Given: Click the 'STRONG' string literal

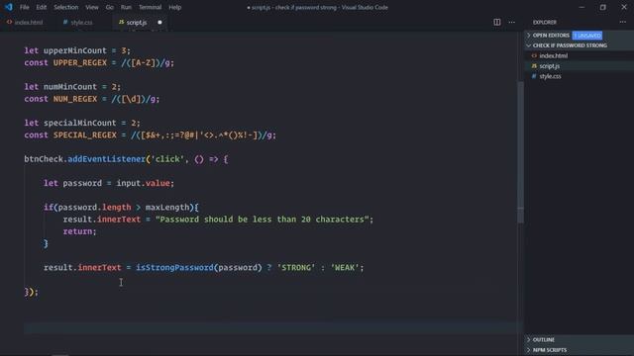Looking at the screenshot, I should click(x=296, y=268).
